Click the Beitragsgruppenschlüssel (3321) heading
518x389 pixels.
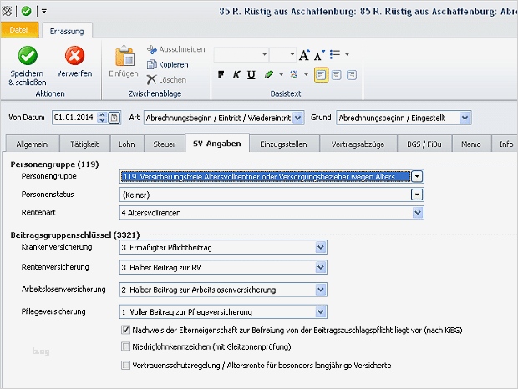coord(75,235)
